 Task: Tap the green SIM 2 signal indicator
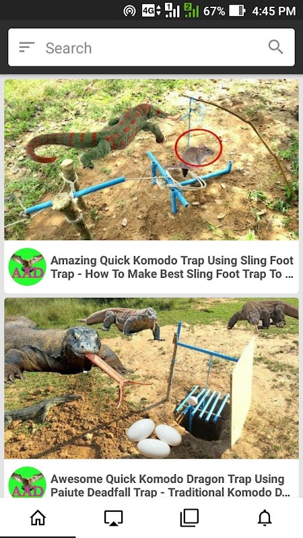(191, 11)
